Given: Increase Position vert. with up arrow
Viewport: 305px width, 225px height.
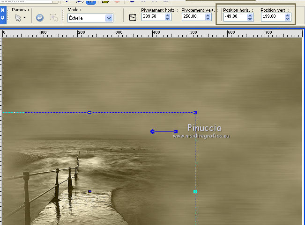Looking at the screenshot, I should tap(288, 15).
